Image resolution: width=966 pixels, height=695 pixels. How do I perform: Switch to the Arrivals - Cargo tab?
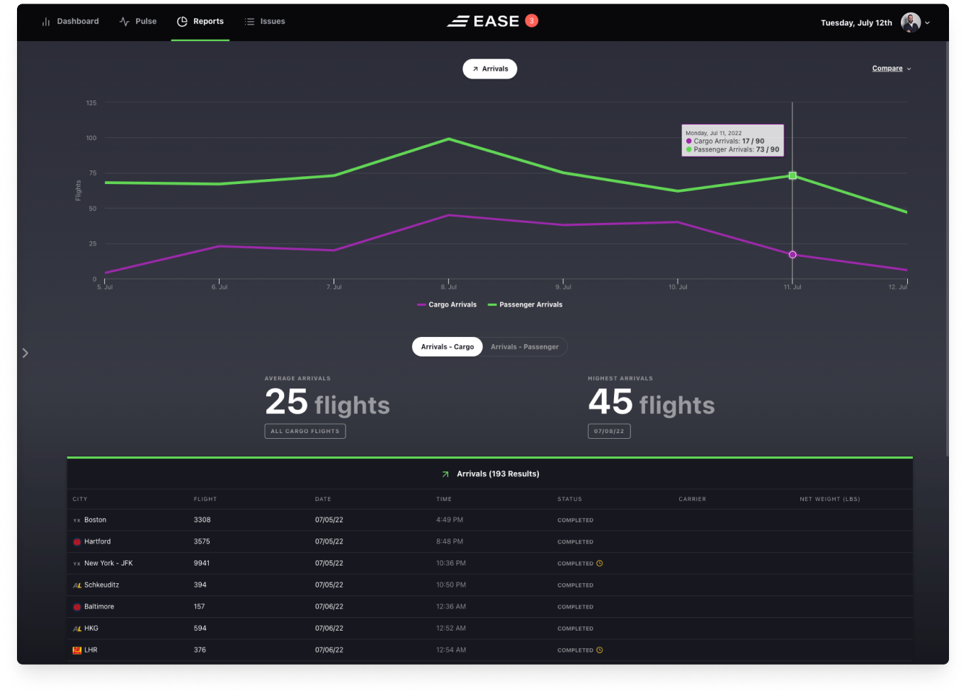point(447,346)
